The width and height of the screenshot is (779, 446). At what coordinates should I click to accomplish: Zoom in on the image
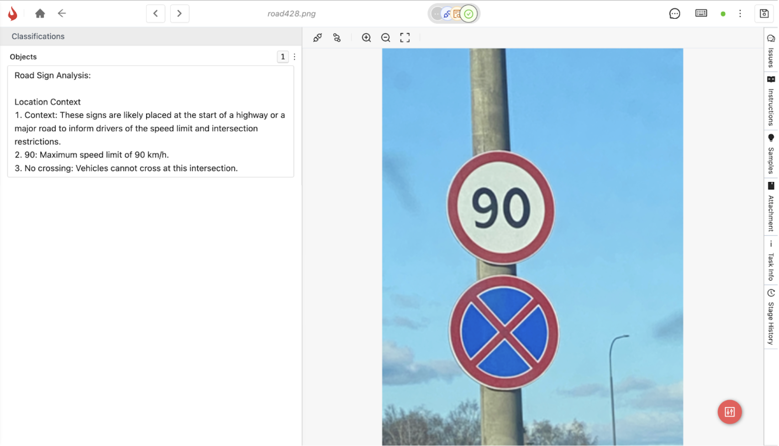click(x=366, y=38)
